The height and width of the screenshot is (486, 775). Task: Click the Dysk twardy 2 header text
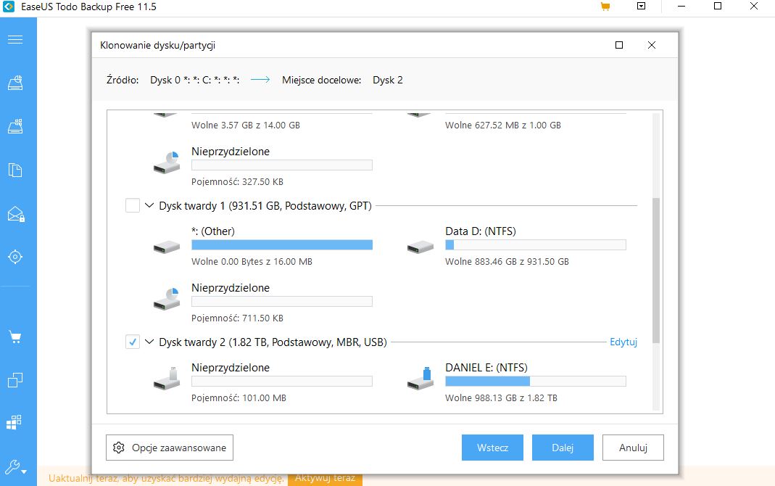click(273, 342)
